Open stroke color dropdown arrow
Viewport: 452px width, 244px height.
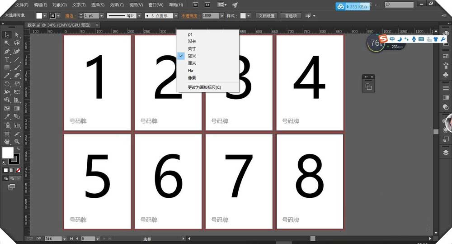coord(58,15)
